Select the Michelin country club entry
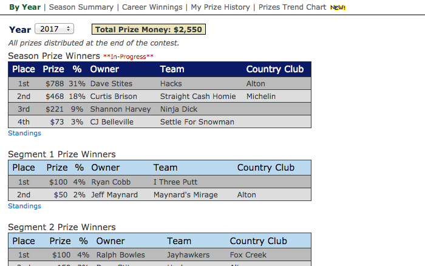The image size is (425, 266). click(x=261, y=97)
